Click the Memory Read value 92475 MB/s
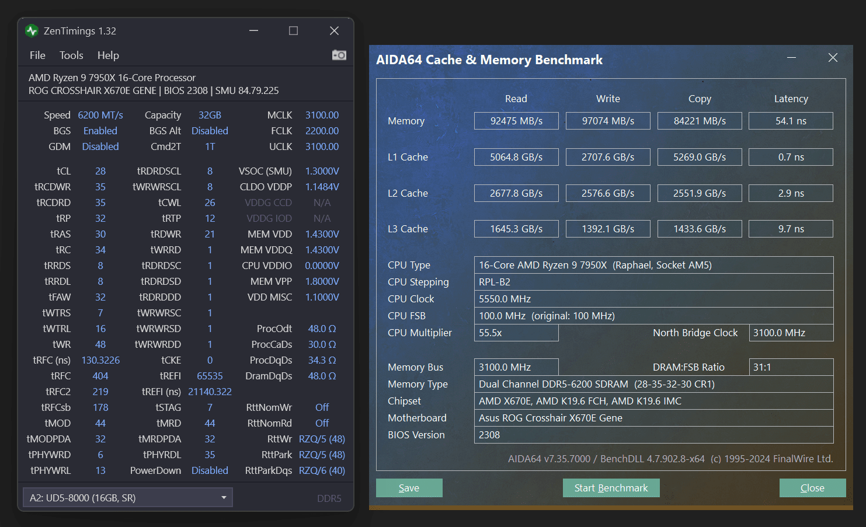866x527 pixels. 516,121
